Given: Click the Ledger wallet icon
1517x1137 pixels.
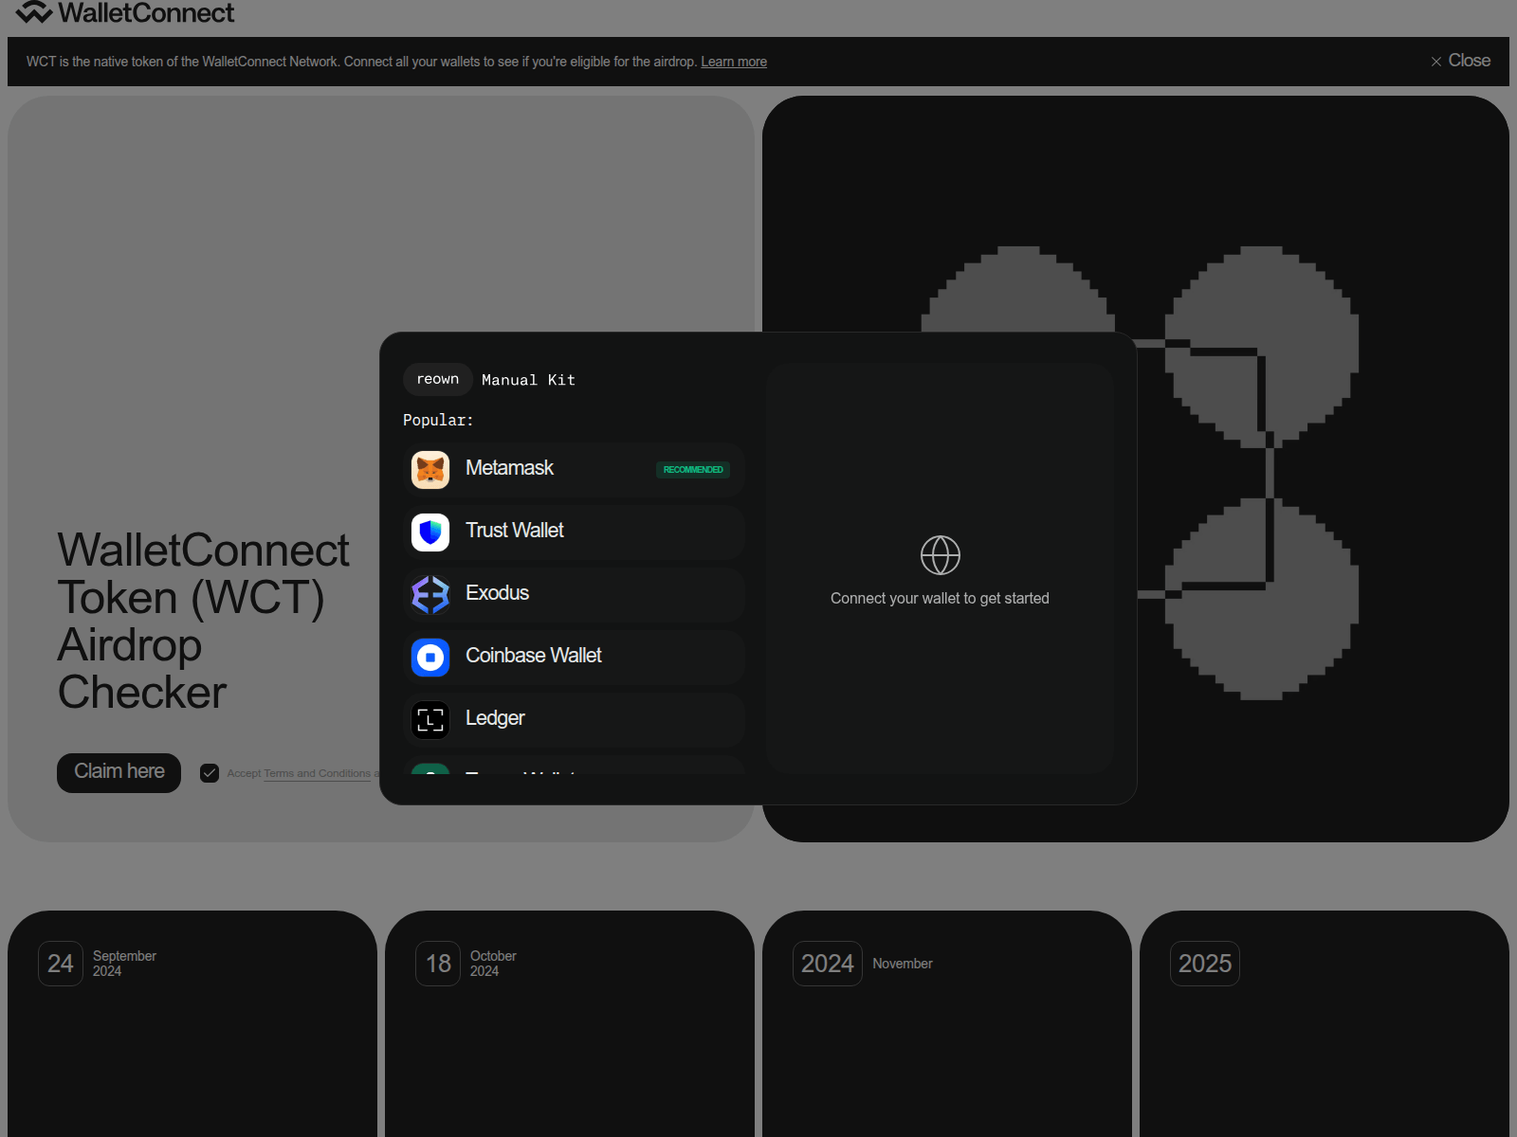Looking at the screenshot, I should 430,720.
